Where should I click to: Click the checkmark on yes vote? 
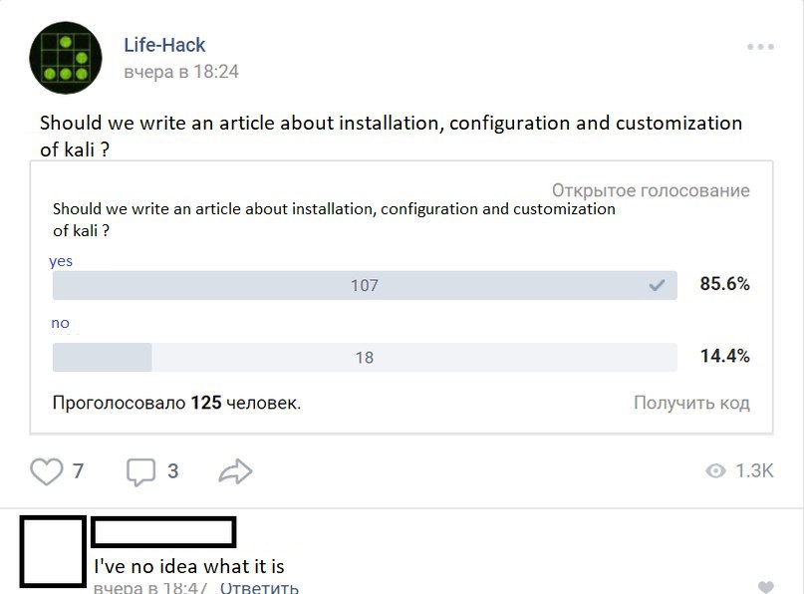(x=657, y=286)
